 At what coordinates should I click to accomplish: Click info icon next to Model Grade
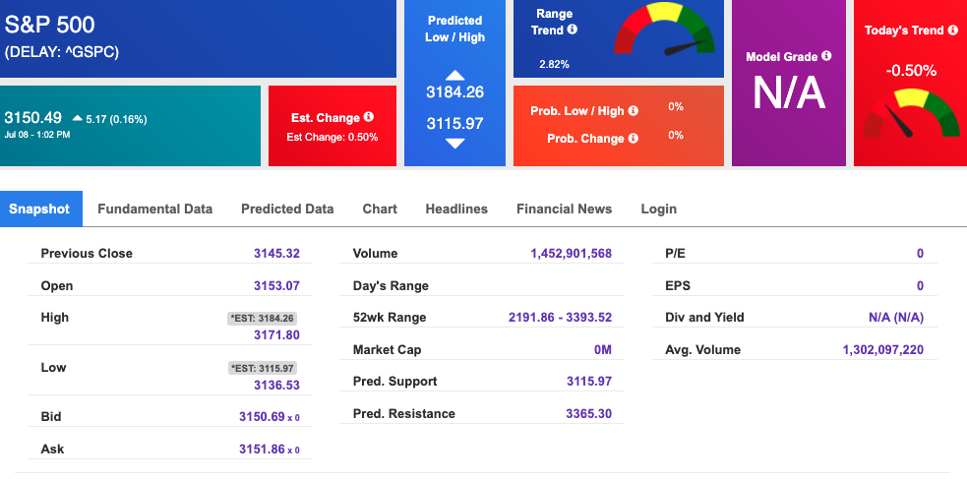pos(826,55)
